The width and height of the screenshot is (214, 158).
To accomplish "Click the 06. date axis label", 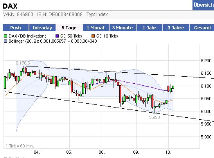I will [102, 152].
